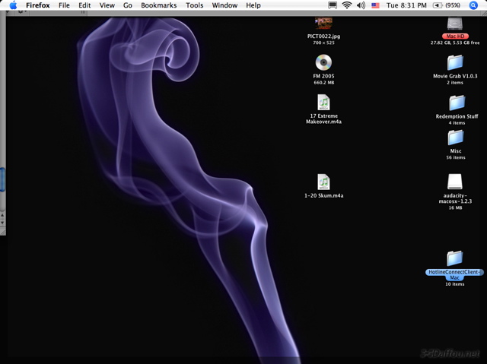Open the Wi-Fi status menu
This screenshot has width=487, height=364.
pos(347,5)
